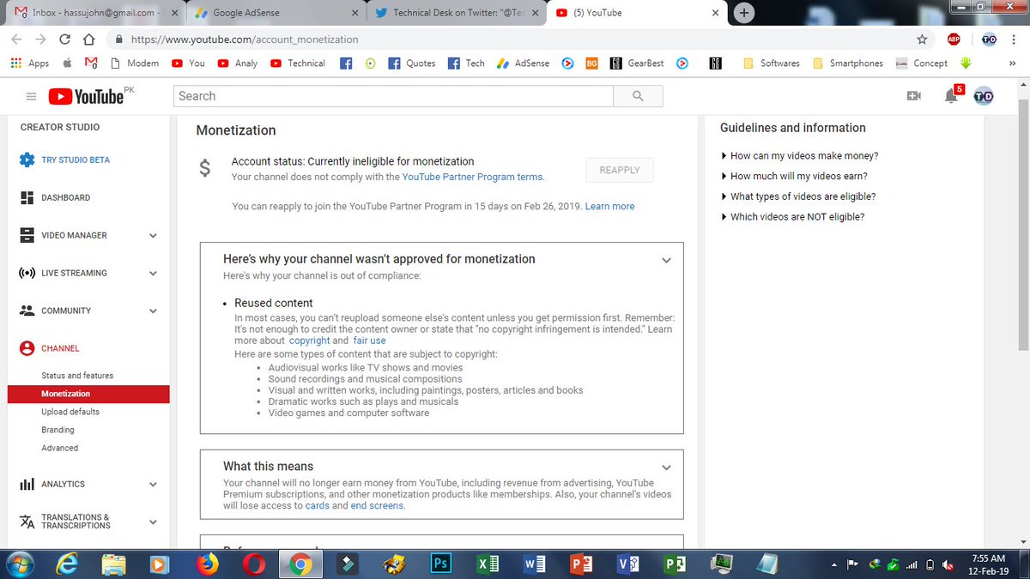Focus the YouTube search box
1030x579 pixels.
(393, 96)
